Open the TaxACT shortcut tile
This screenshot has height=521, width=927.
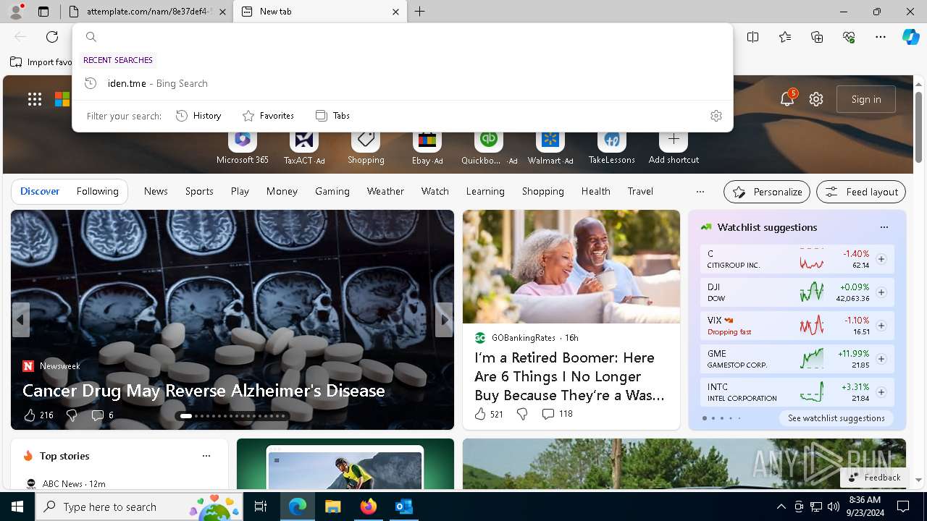(x=304, y=146)
